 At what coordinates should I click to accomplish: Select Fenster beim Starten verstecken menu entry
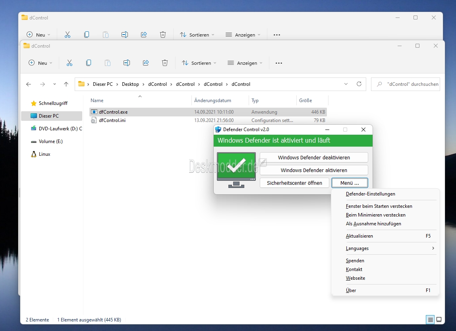[385, 206]
